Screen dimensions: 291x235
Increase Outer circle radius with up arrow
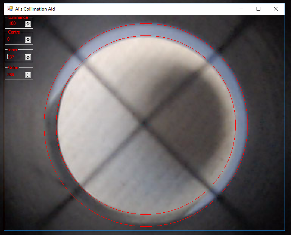tap(28, 74)
